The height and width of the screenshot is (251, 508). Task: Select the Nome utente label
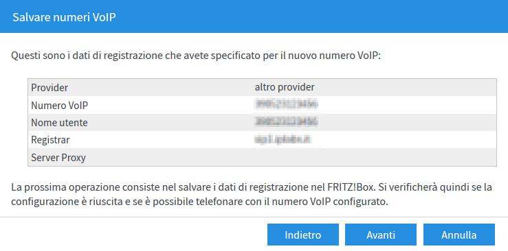tap(59, 123)
